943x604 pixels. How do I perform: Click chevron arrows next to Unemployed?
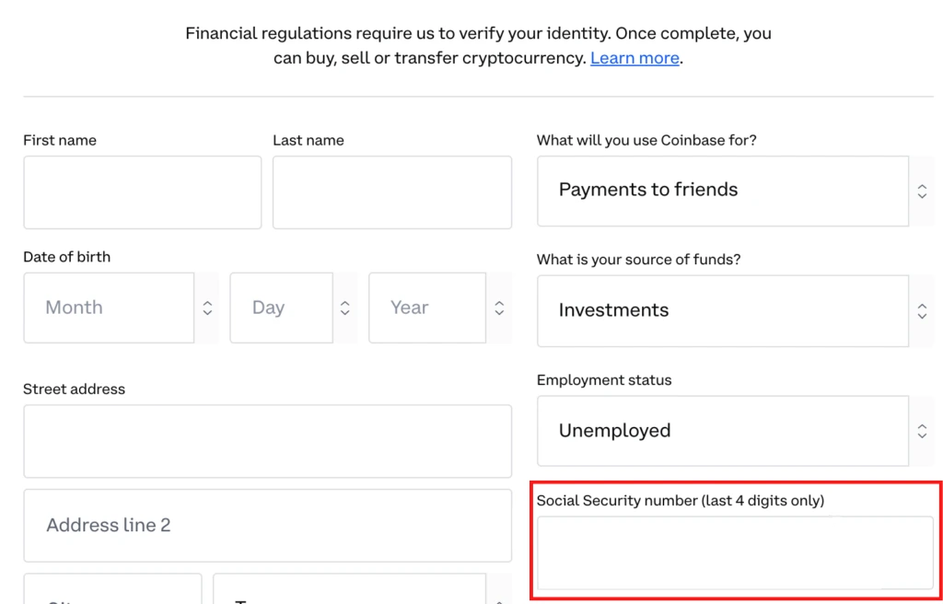coord(922,431)
